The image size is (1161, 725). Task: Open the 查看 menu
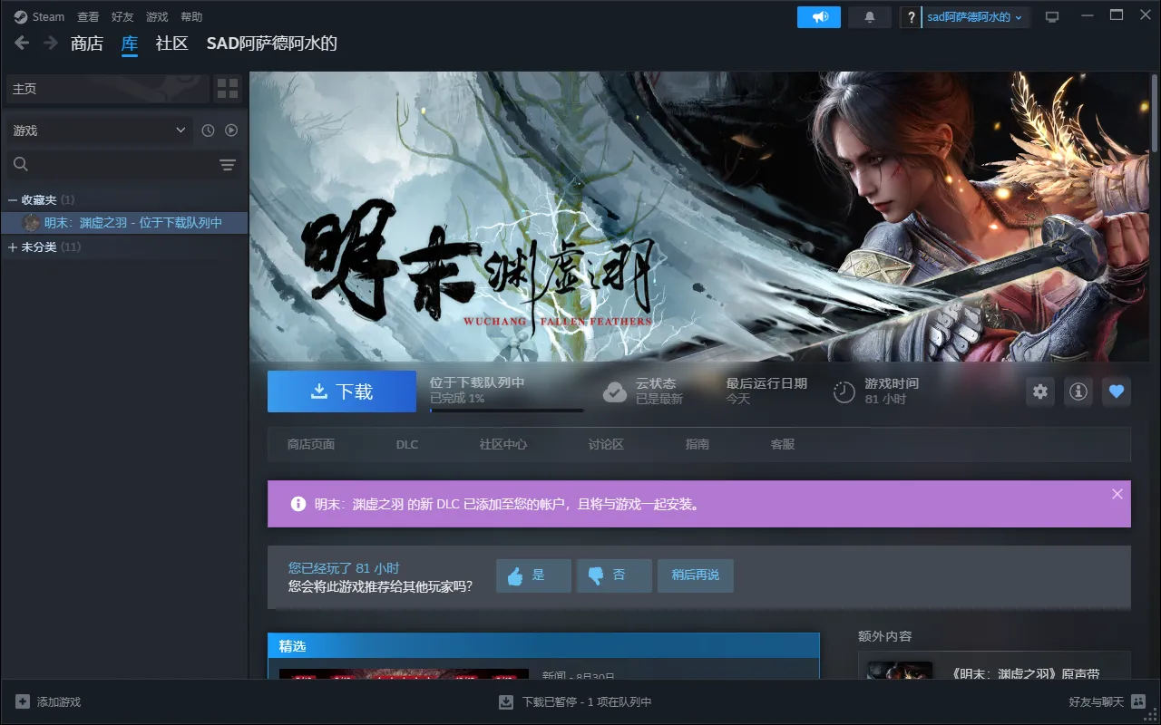pos(88,17)
